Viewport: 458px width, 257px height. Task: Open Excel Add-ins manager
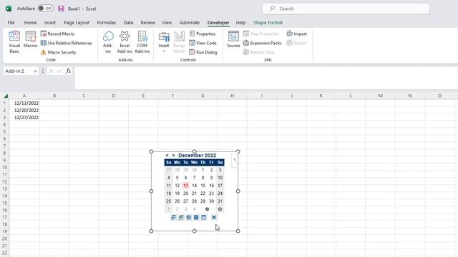click(x=125, y=42)
